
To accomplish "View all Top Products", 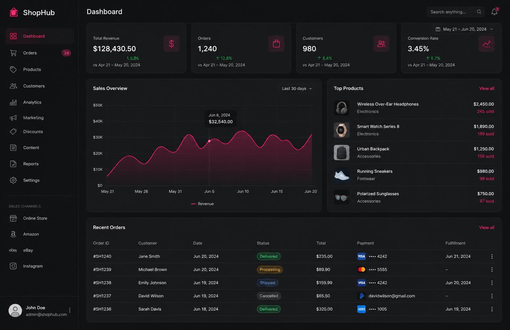I will click(486, 89).
